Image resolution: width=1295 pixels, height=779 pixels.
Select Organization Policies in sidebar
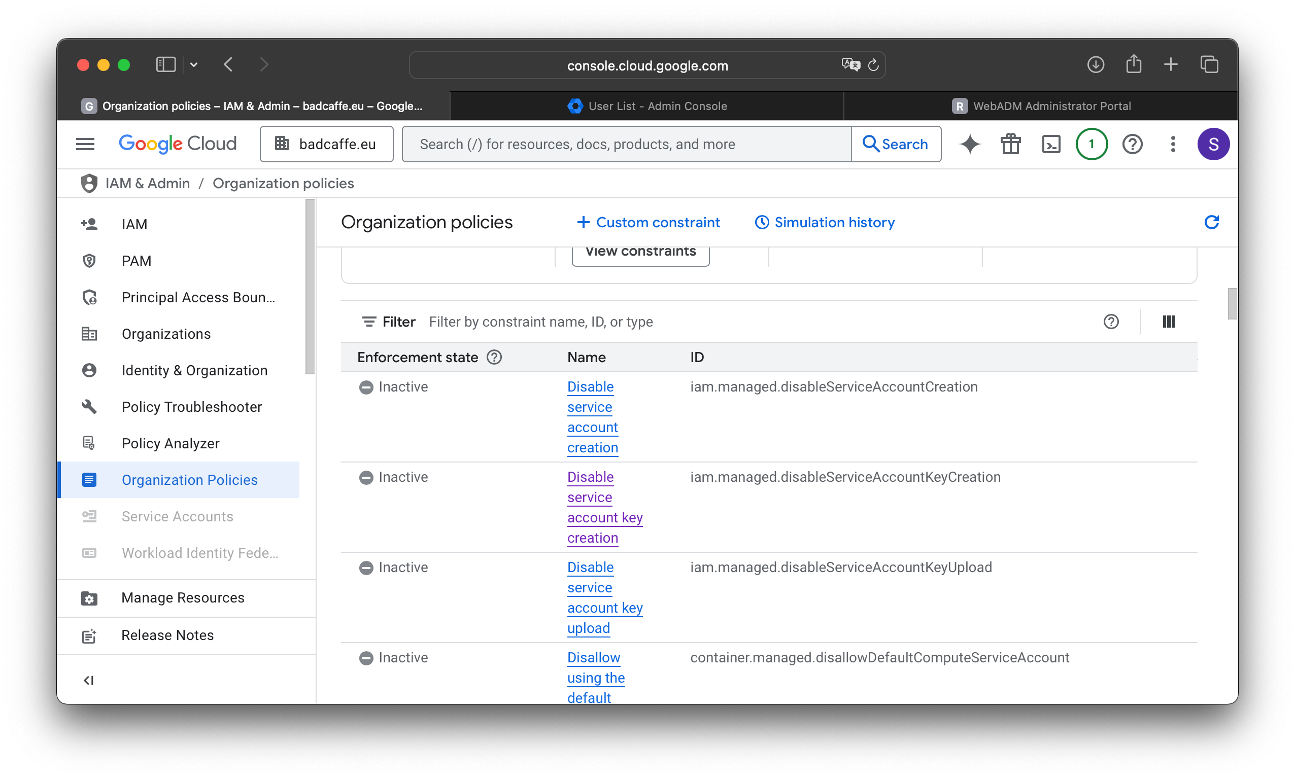[x=179, y=480]
